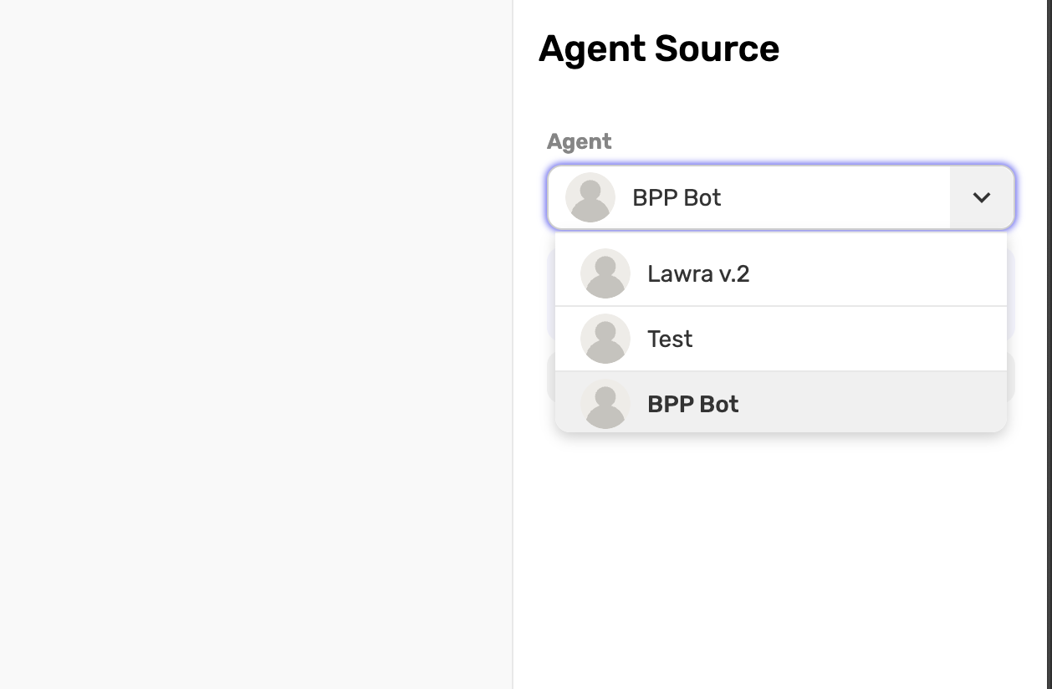Click the Agent Source heading
This screenshot has width=1052, height=689.
coord(659,48)
